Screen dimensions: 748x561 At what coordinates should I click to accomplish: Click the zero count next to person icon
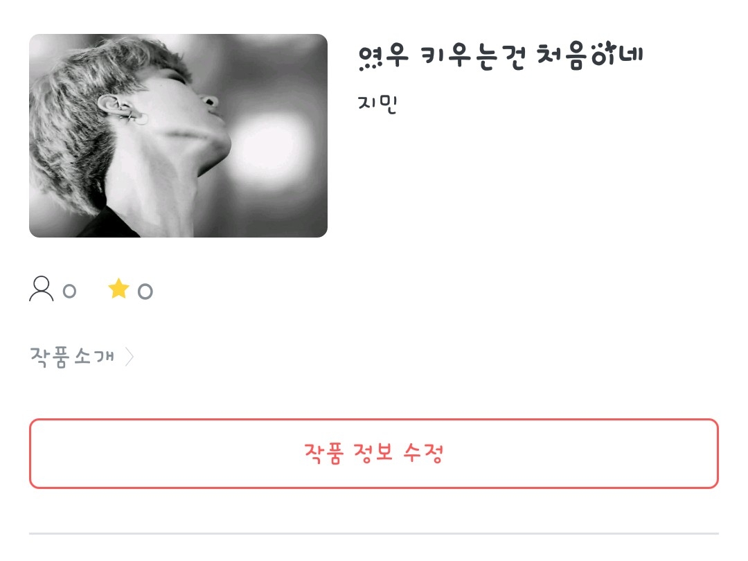click(70, 291)
